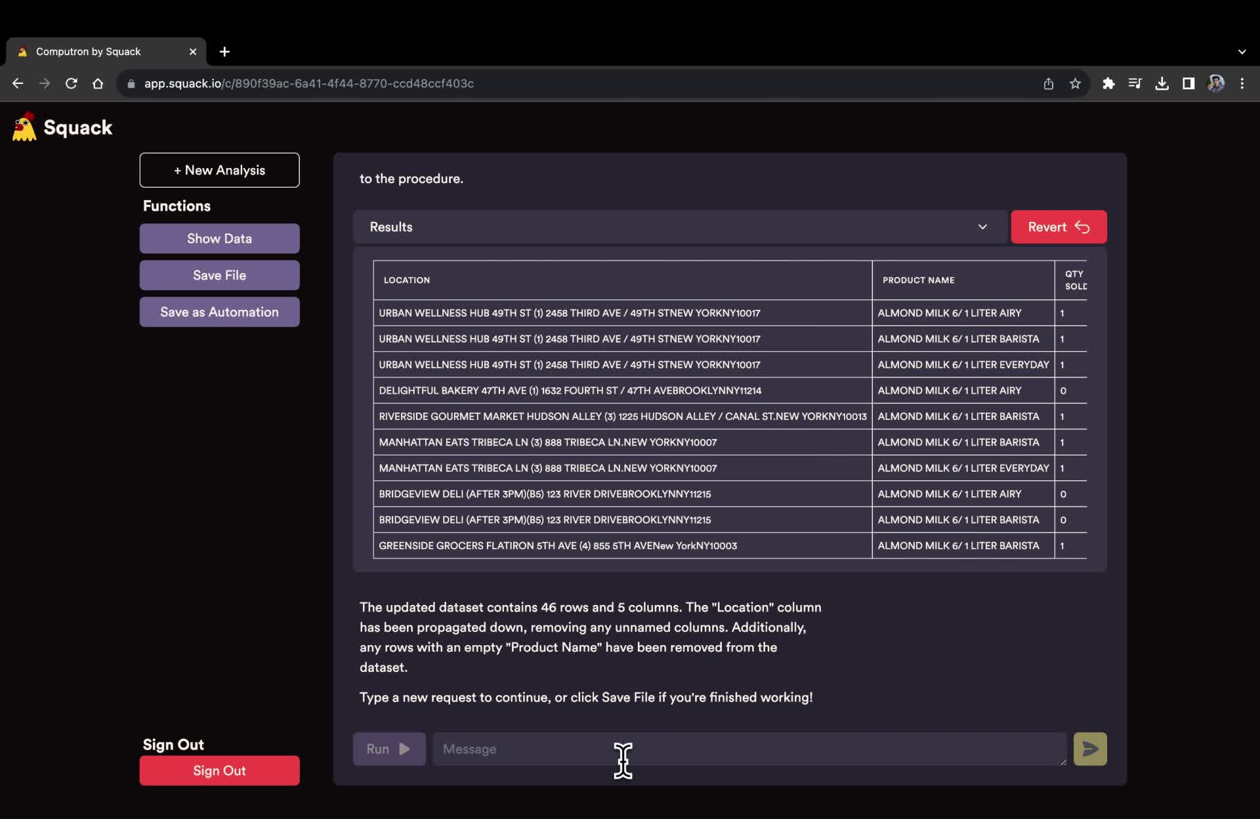This screenshot has height=819, width=1260.
Task: Click ALMOND MILK AIRY in Delightful Bakery row
Action: point(963,390)
